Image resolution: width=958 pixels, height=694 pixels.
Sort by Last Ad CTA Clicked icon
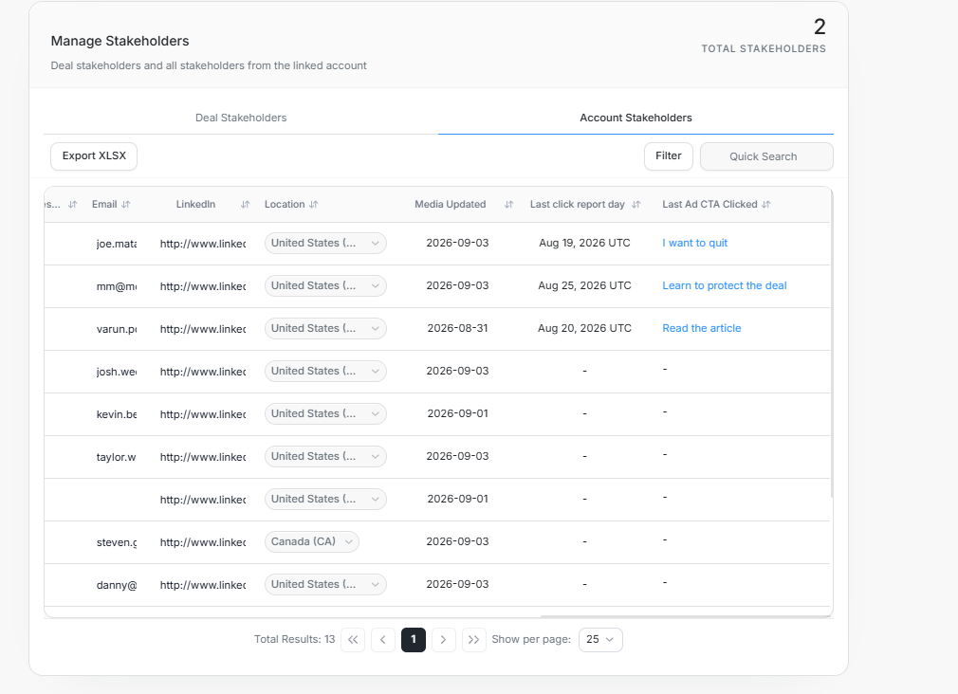point(766,205)
